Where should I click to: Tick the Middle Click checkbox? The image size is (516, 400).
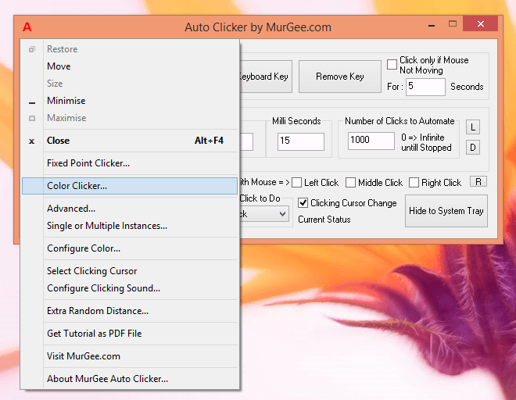click(x=350, y=183)
